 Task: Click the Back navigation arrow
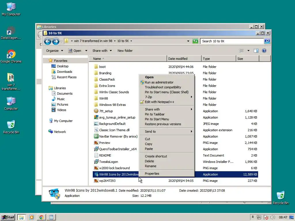48,41
